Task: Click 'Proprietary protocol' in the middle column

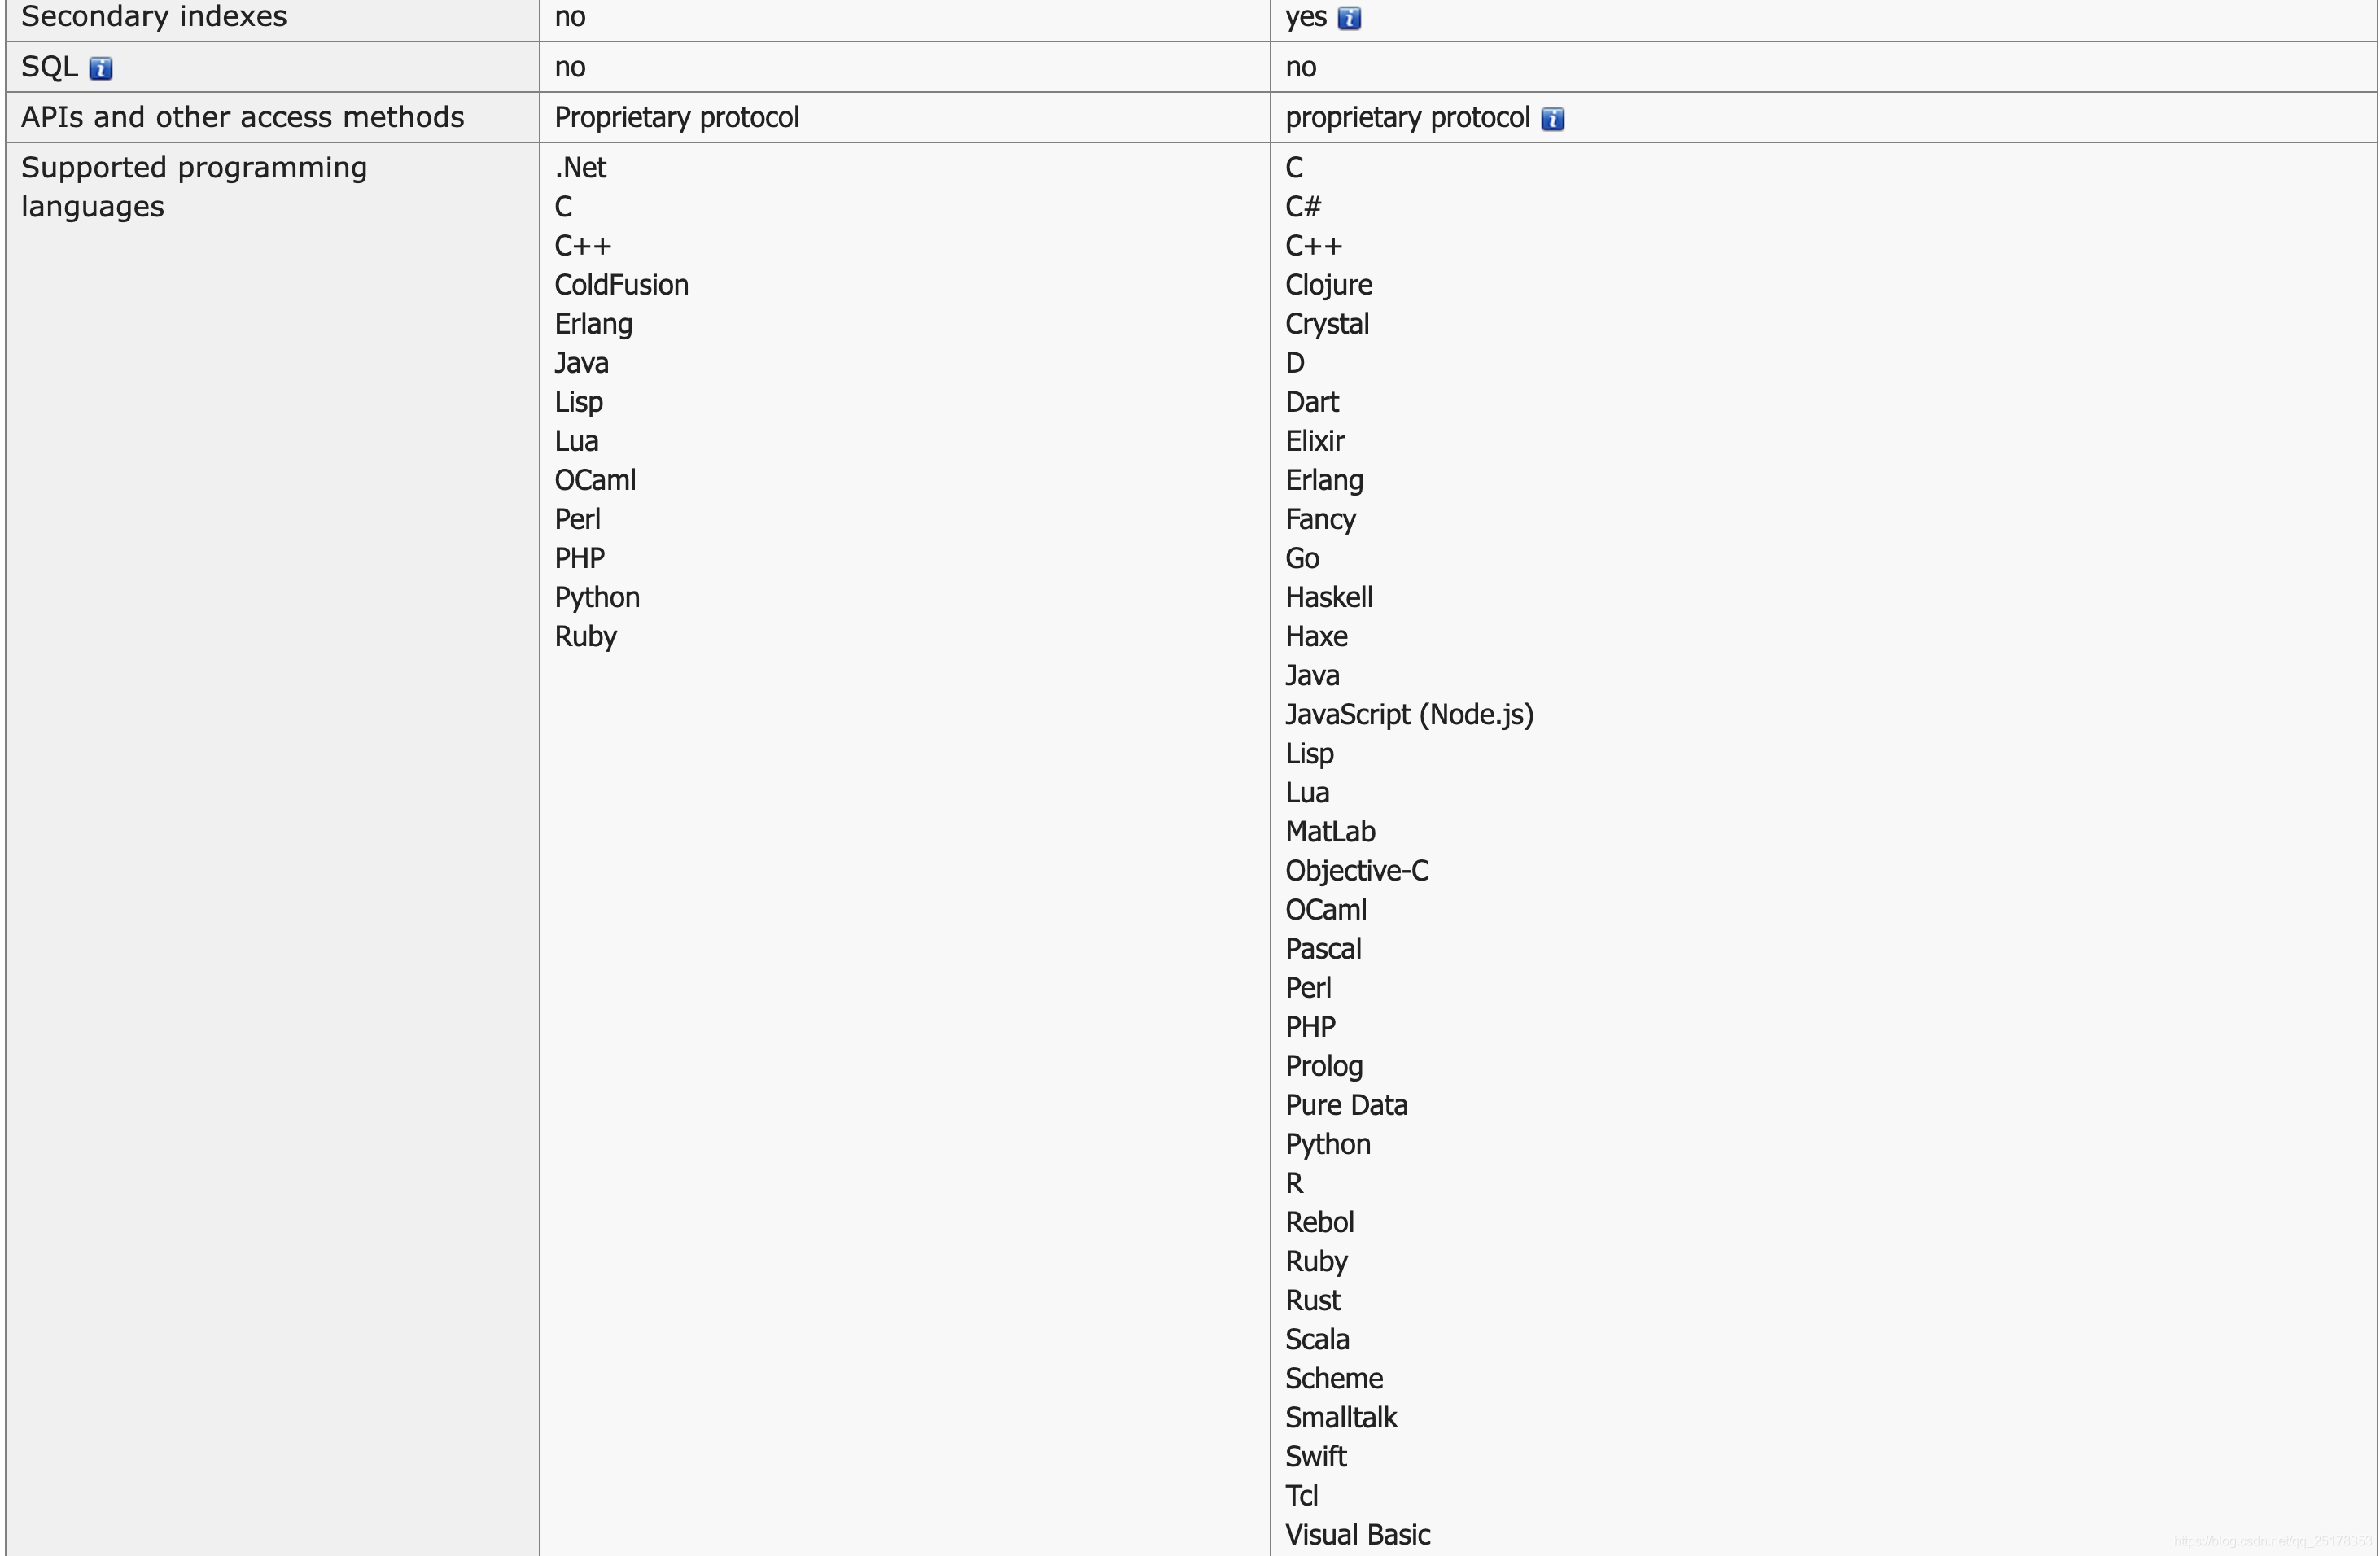Action: [677, 118]
